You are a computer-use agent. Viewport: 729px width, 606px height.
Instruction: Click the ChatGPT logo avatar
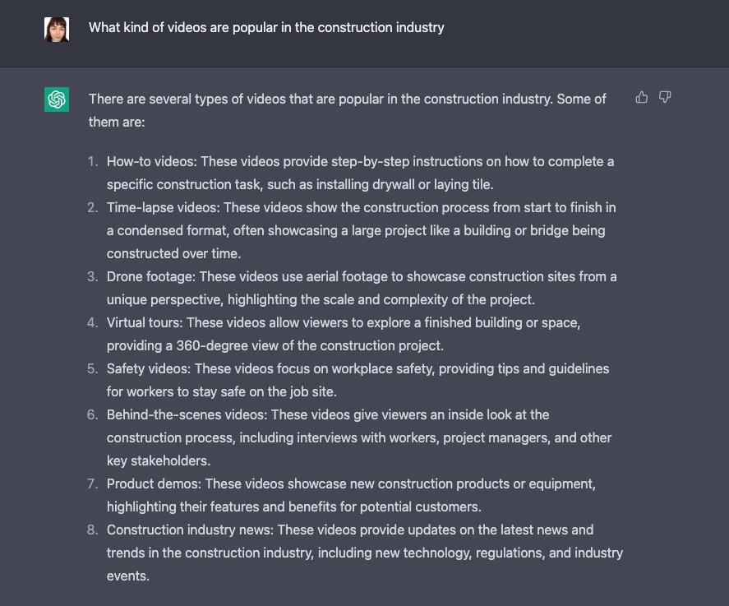(x=57, y=99)
